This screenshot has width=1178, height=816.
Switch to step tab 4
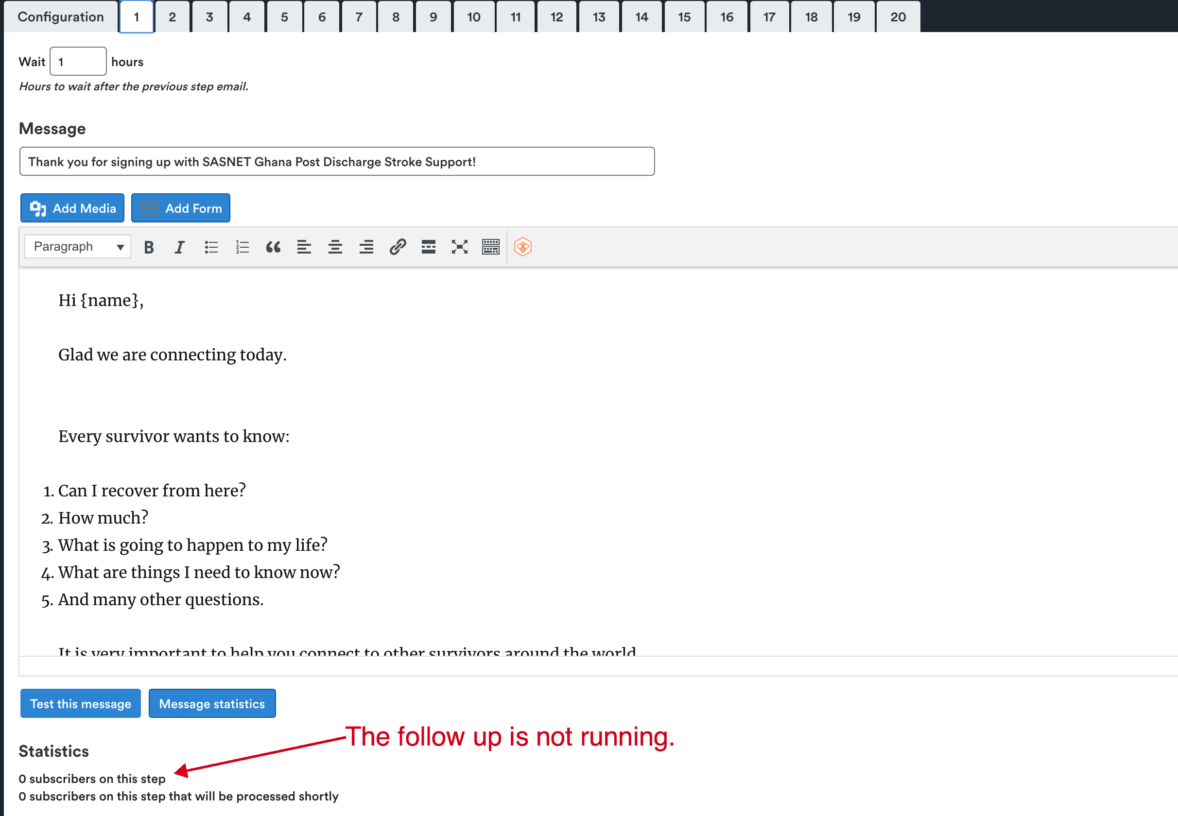(247, 17)
